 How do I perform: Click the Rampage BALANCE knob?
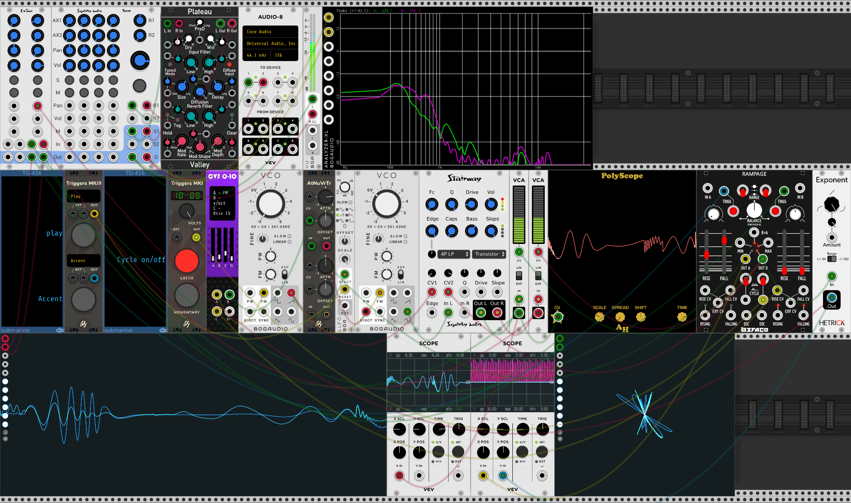[x=754, y=210]
